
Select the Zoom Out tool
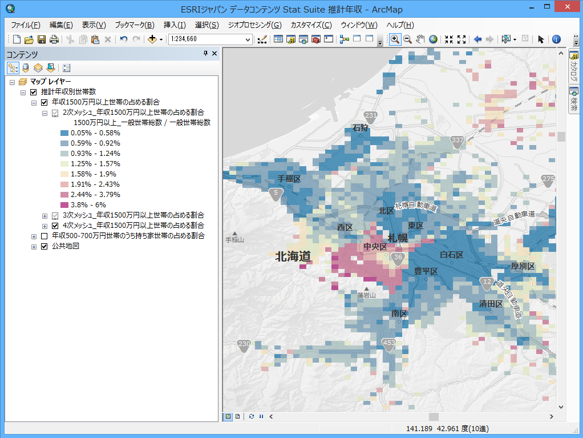[407, 39]
